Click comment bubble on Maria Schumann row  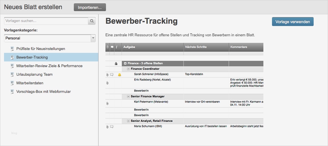coord(112,127)
